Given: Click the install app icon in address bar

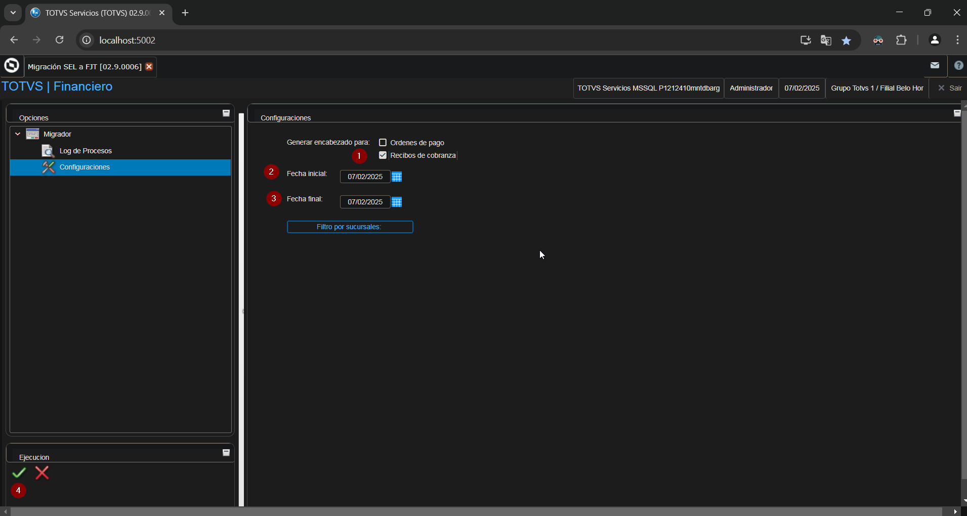Looking at the screenshot, I should click(806, 40).
